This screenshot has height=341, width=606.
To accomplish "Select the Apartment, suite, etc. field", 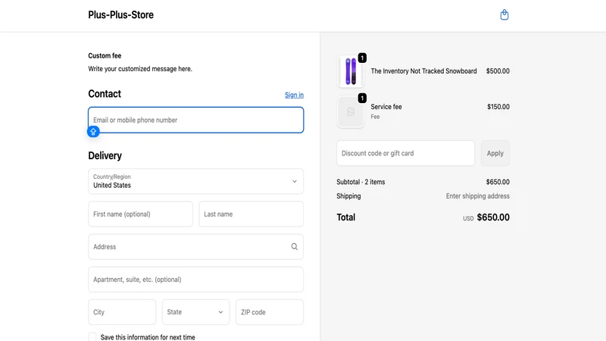I will [x=196, y=279].
